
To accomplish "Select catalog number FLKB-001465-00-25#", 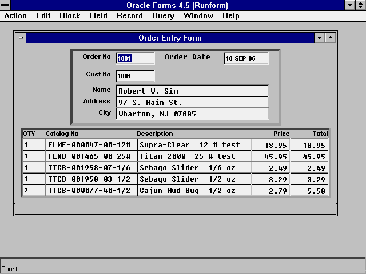I will click(x=91, y=156).
